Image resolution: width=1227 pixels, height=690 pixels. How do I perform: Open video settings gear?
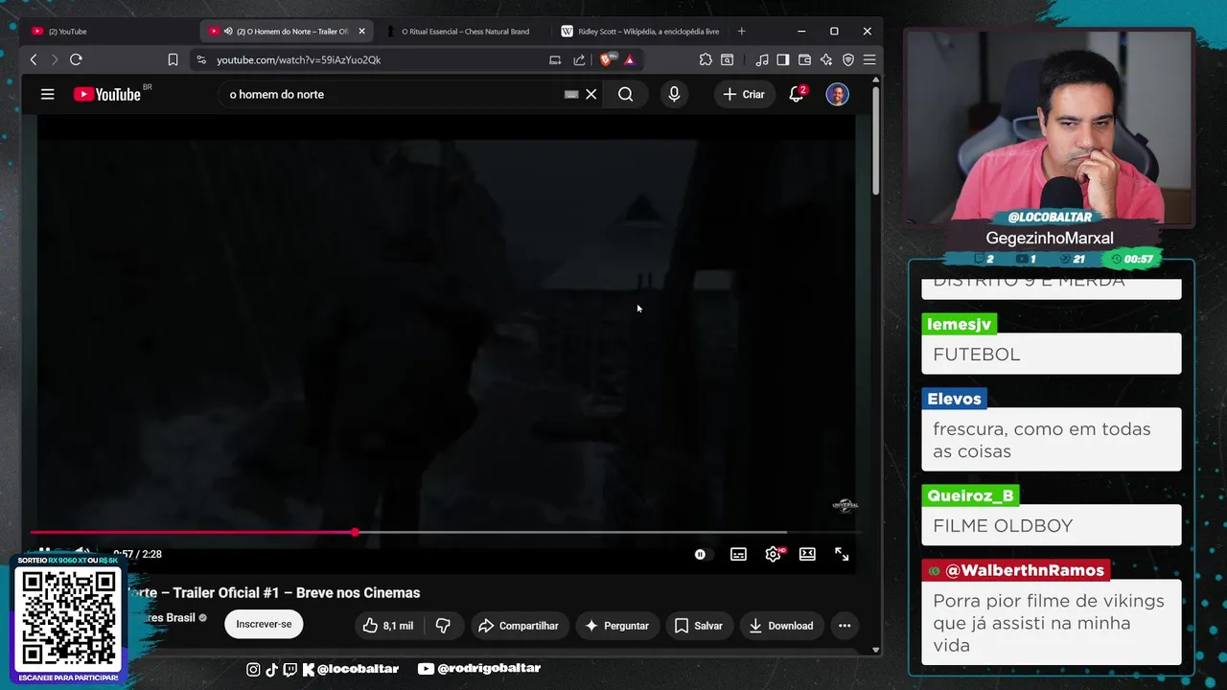coord(773,554)
